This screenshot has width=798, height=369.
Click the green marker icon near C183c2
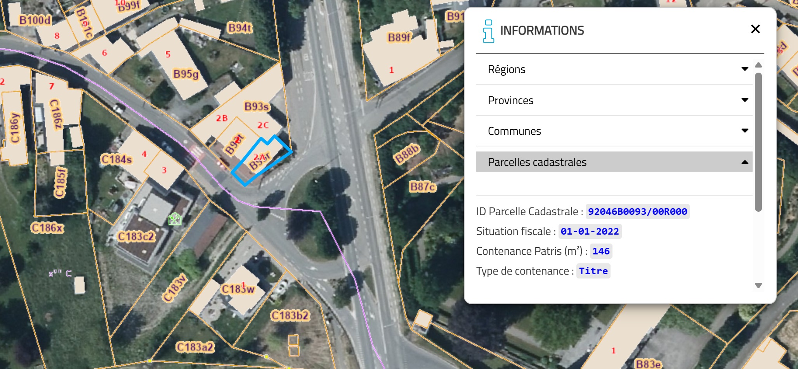(175, 219)
